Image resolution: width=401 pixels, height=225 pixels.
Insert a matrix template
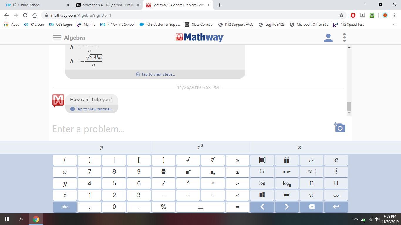click(262, 160)
